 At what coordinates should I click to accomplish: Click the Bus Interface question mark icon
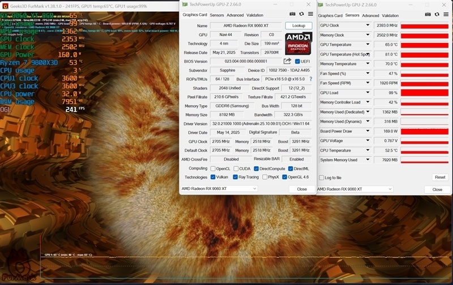pos(310,79)
